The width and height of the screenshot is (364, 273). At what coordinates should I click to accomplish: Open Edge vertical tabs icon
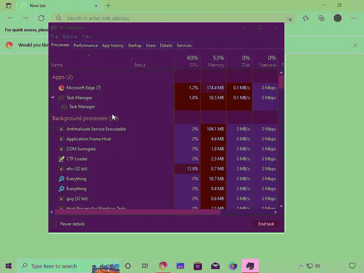(9, 6)
